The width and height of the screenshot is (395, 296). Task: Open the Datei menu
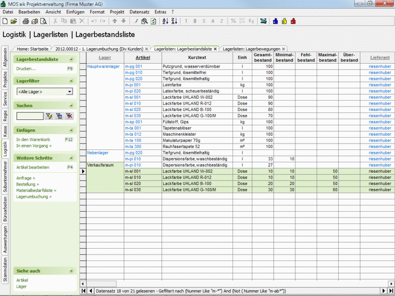click(8, 12)
